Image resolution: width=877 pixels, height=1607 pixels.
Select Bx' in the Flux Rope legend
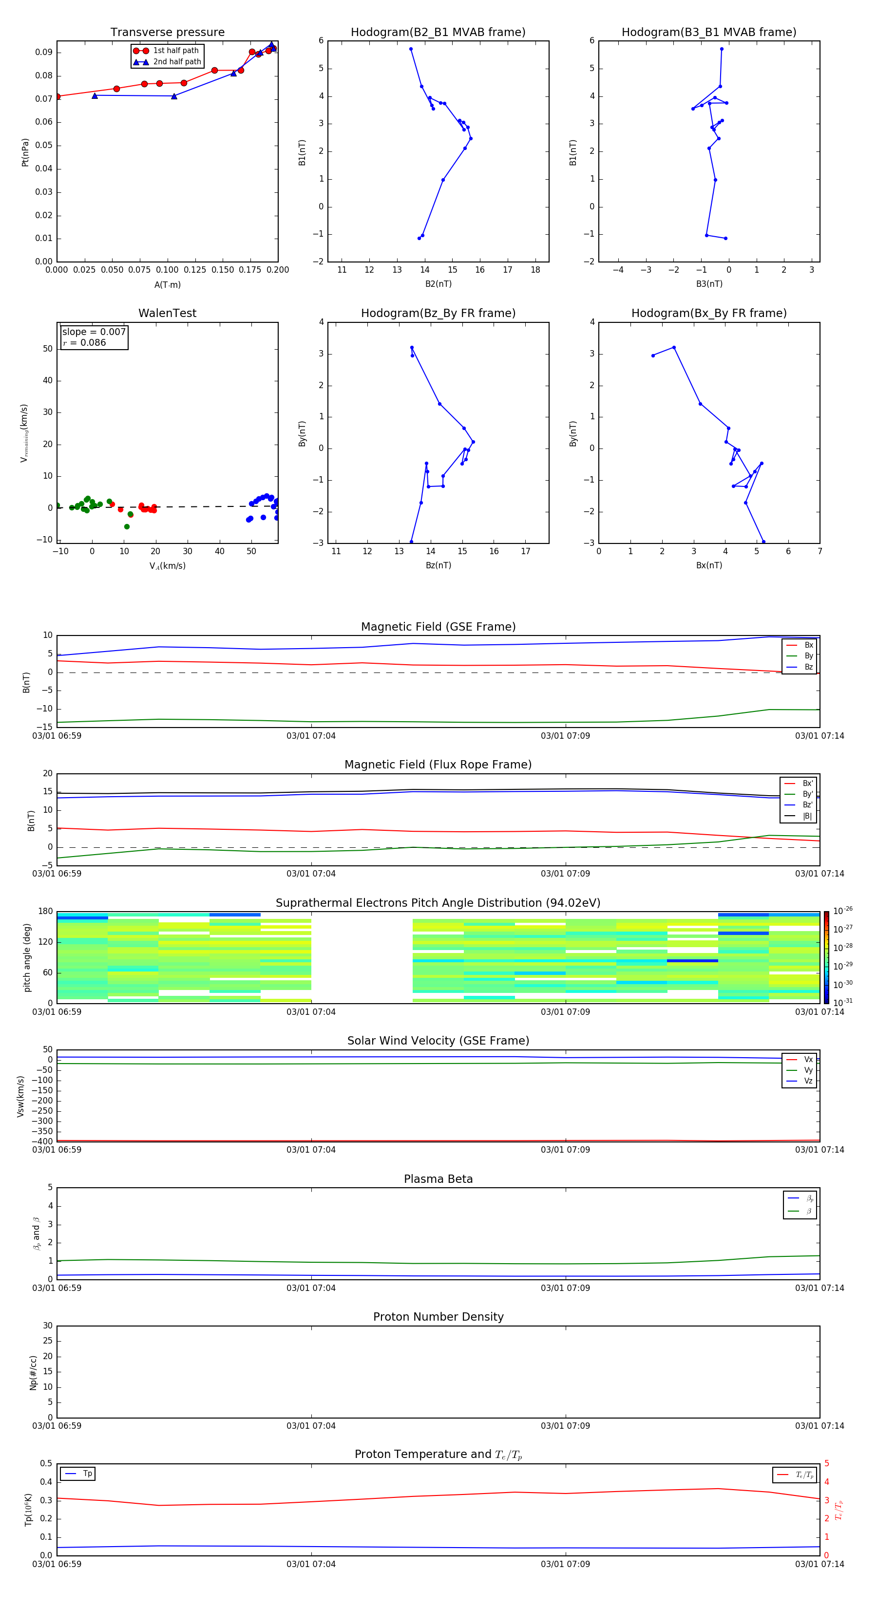coord(799,784)
